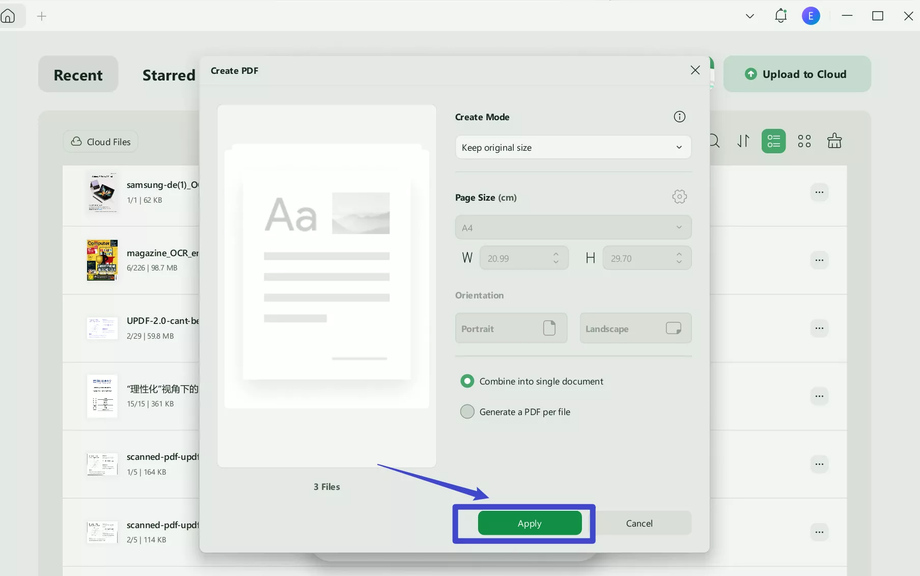Increase page width with the stepper arrow

[x=556, y=254]
